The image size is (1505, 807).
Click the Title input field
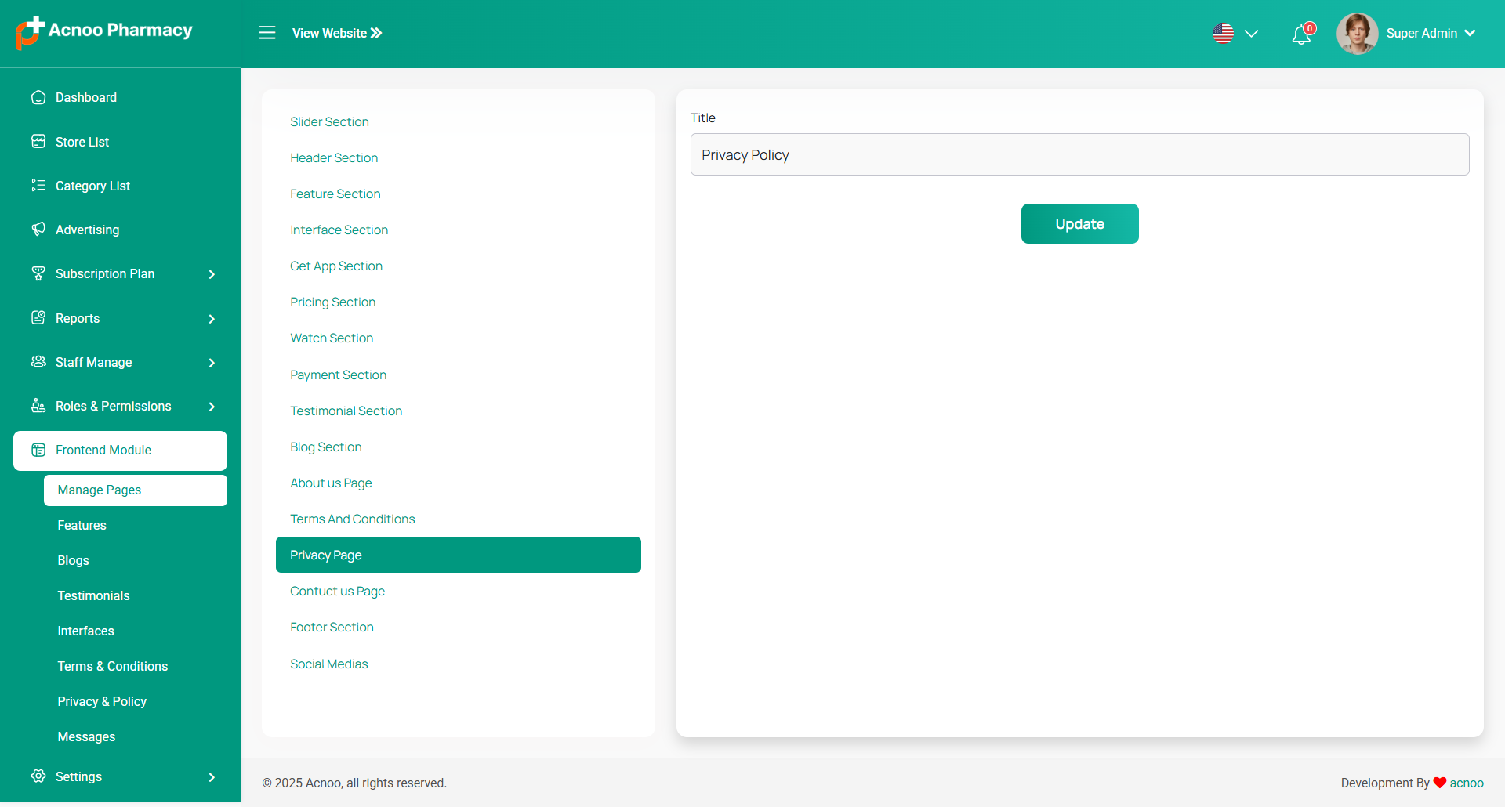(x=1079, y=154)
